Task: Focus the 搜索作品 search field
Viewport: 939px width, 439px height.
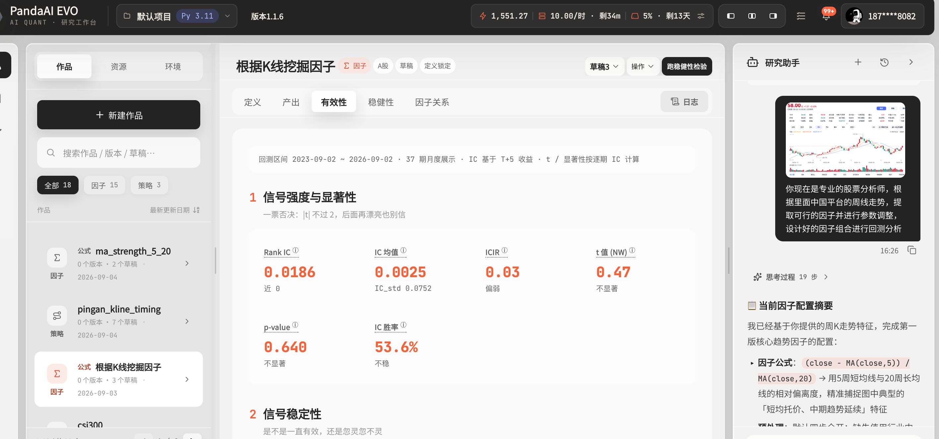Action: tap(118, 153)
